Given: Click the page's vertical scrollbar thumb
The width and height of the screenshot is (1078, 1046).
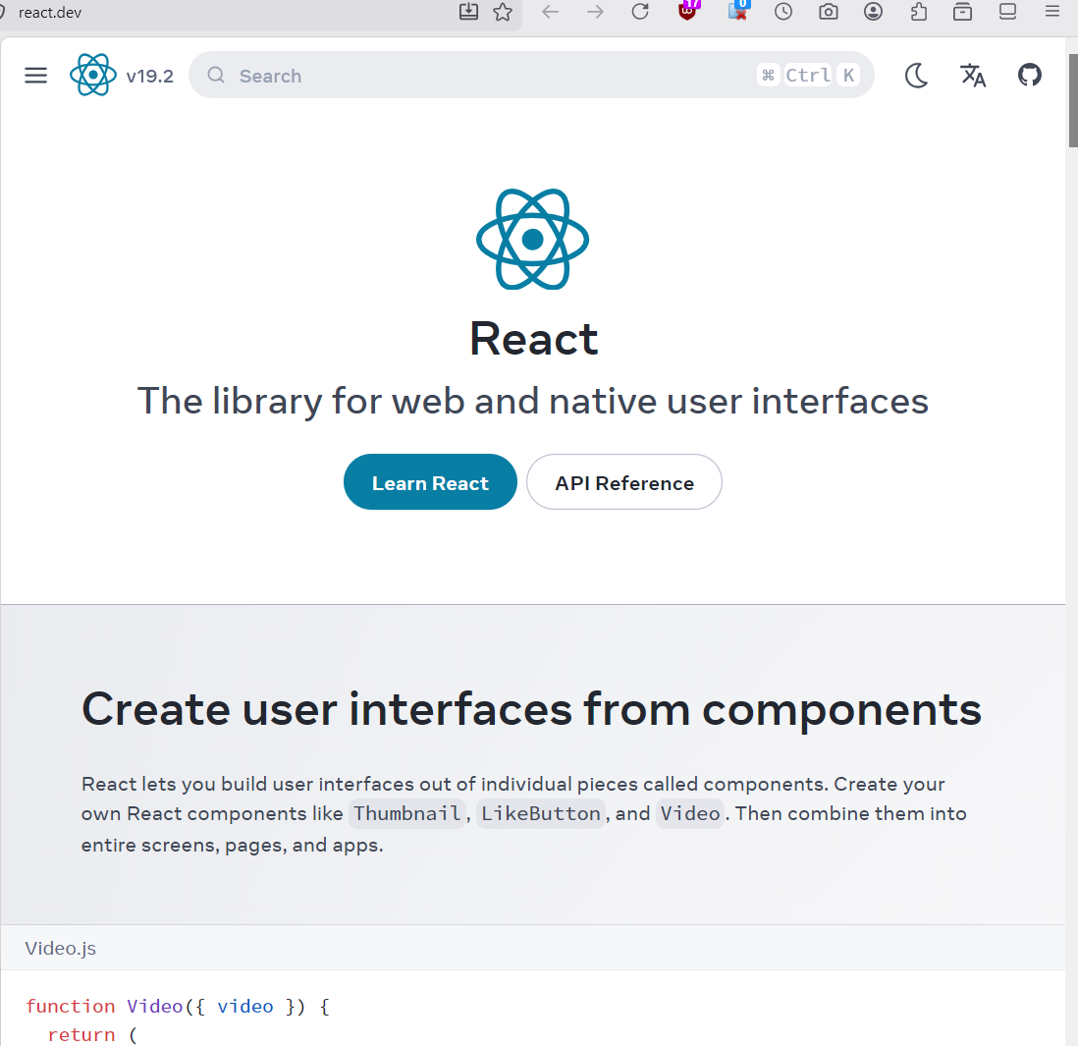Looking at the screenshot, I should [1072, 100].
